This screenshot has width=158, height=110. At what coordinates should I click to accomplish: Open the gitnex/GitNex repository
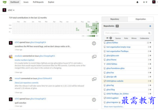click(112, 43)
